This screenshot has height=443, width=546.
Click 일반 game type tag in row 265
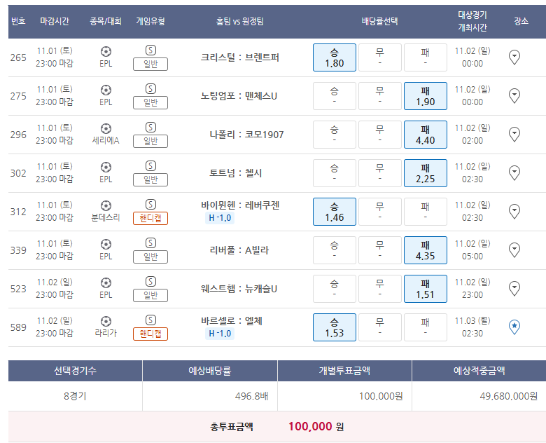point(150,64)
